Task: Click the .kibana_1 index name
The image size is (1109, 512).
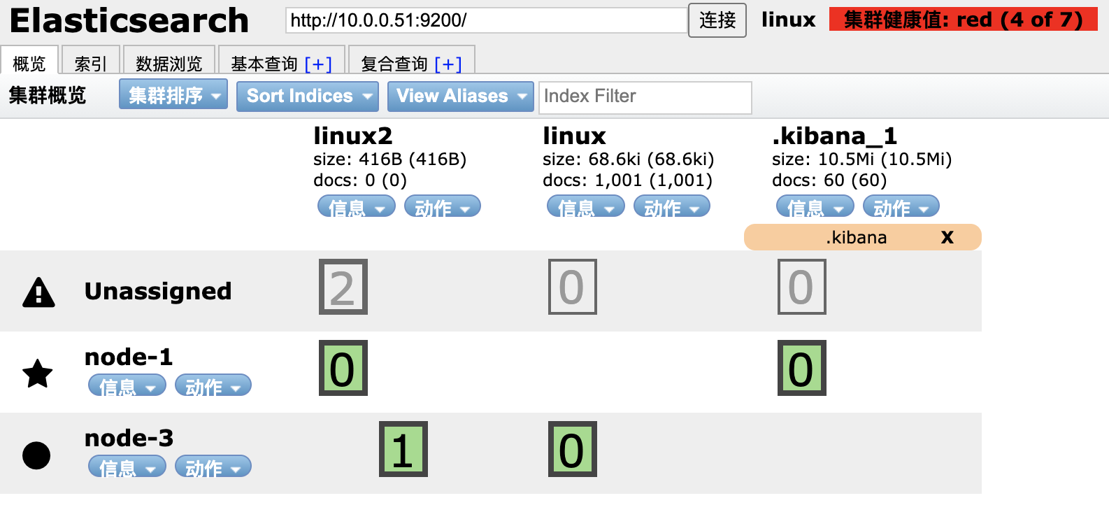Action: [x=835, y=135]
